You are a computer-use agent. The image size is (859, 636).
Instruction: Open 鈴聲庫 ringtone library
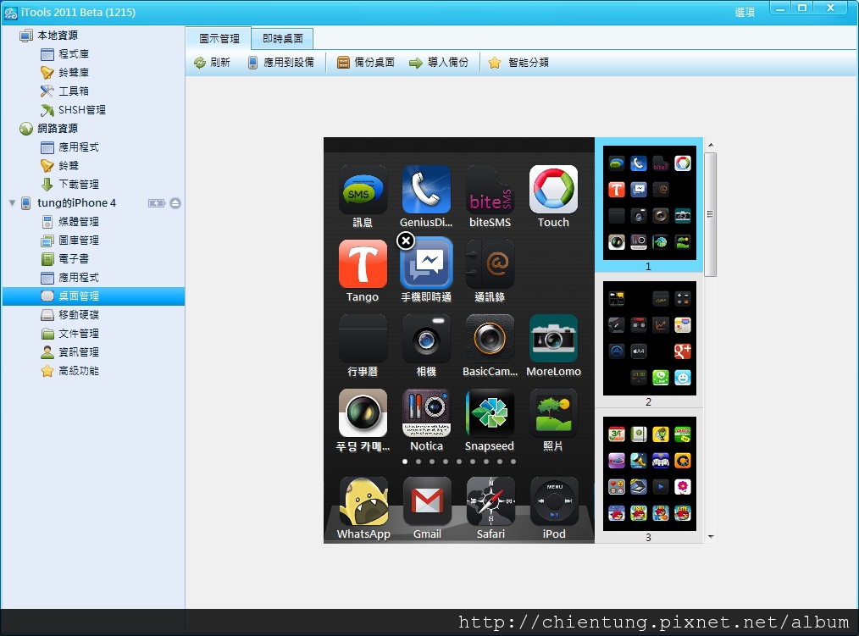[x=74, y=73]
